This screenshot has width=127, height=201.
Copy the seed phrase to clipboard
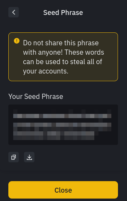(x=14, y=157)
